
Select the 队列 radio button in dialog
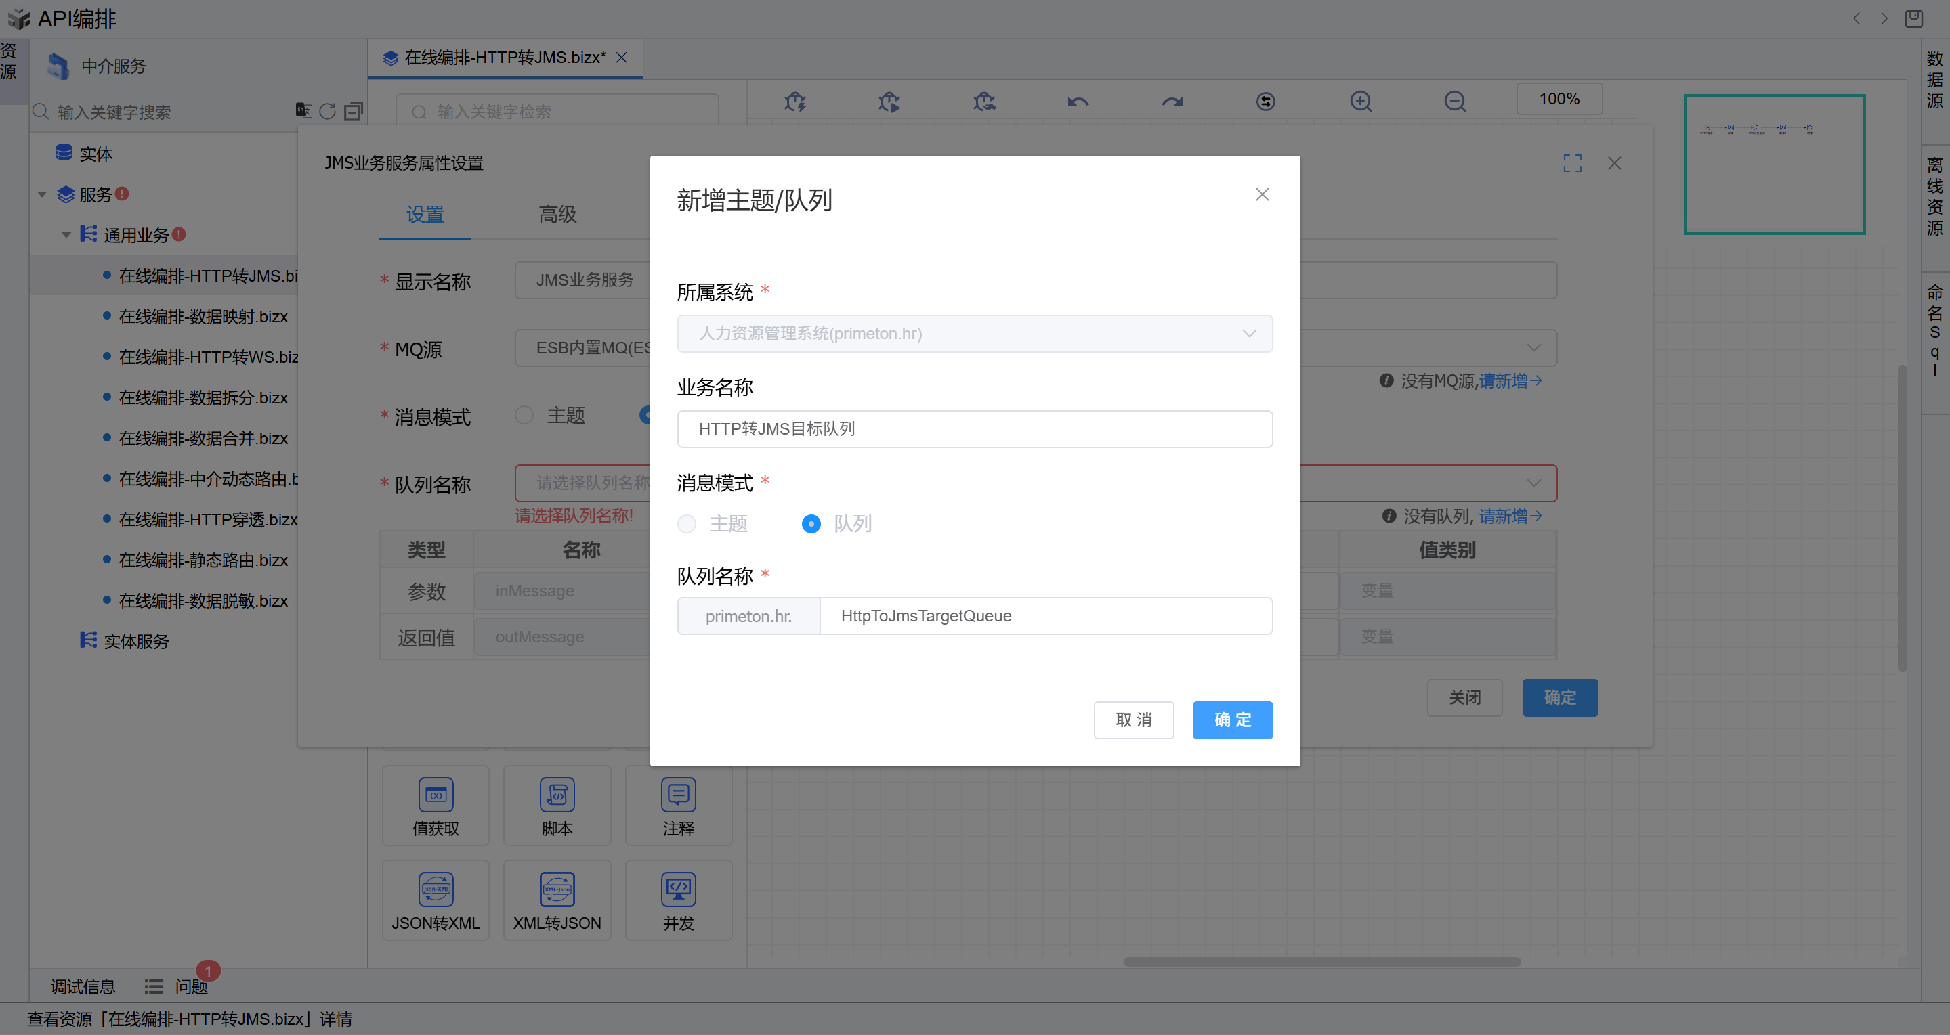(811, 523)
